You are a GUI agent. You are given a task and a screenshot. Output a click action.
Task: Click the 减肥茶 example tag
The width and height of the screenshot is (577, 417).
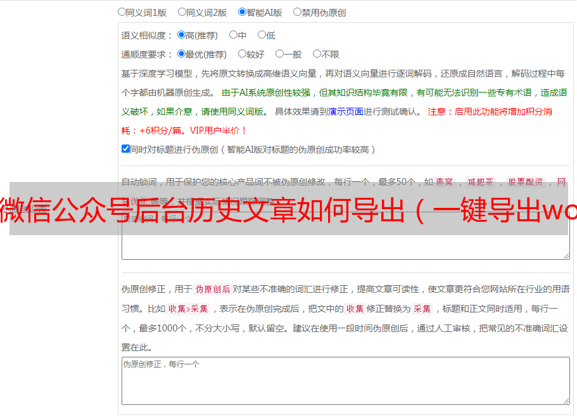coord(481,182)
